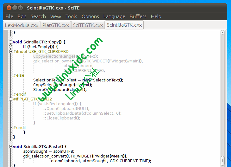Click the orange window close button
231x167 pixels.
[x=9, y=7]
